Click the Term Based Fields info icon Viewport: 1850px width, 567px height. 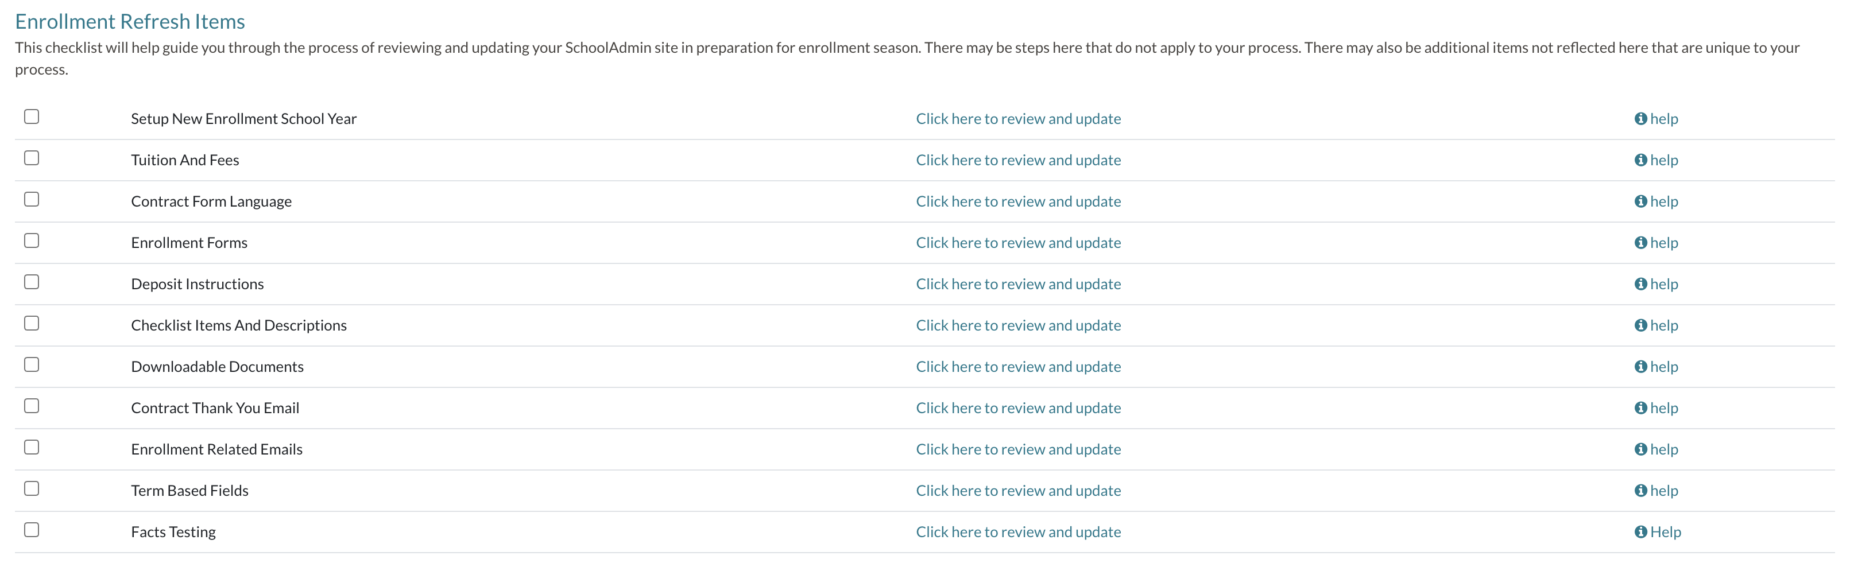1641,490
